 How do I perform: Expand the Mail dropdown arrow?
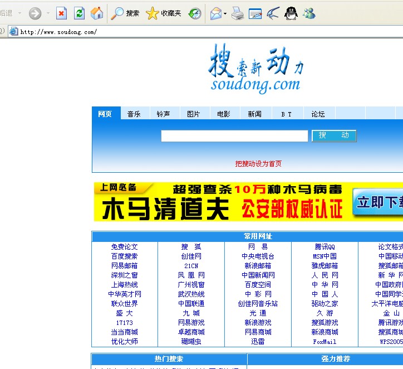click(x=225, y=13)
